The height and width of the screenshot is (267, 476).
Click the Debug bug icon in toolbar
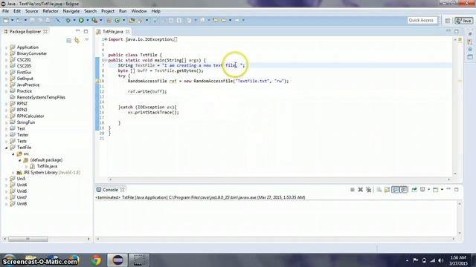coord(68,20)
